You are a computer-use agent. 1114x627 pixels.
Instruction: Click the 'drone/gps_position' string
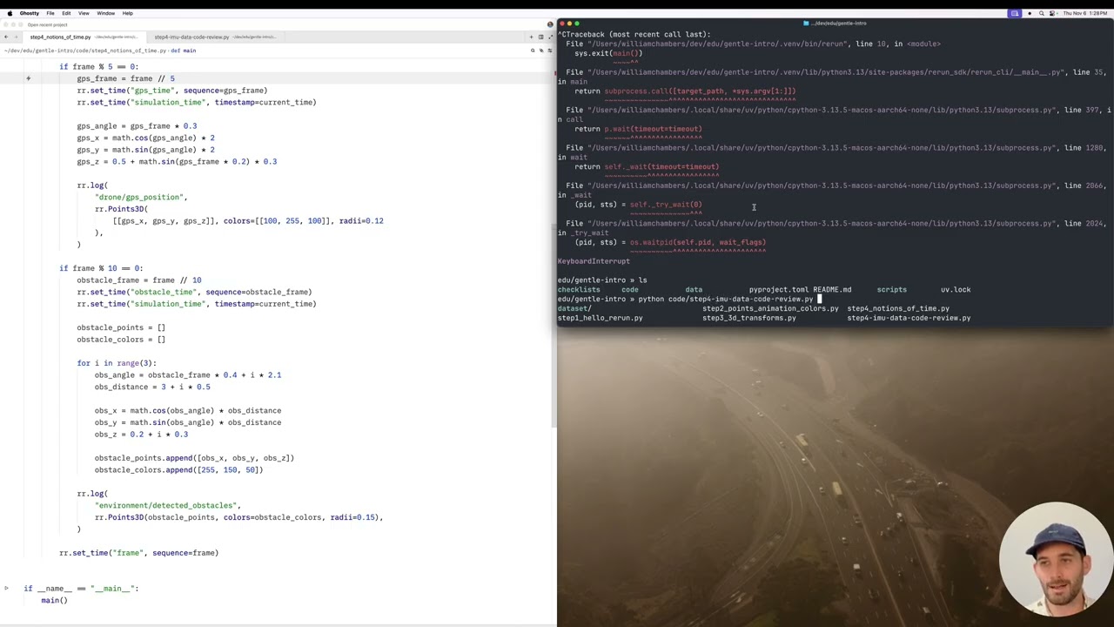coord(141,197)
